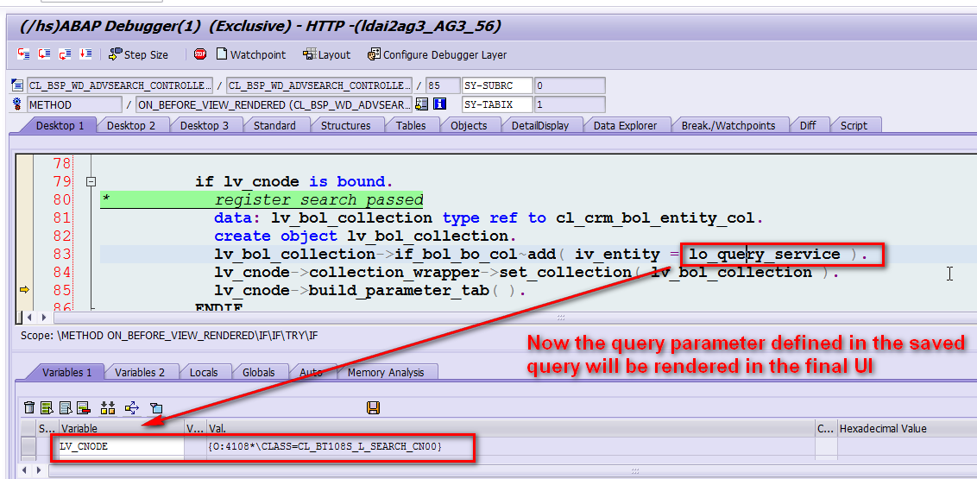The height and width of the screenshot is (479, 977).
Task: Open the Standard tab
Action: point(274,125)
